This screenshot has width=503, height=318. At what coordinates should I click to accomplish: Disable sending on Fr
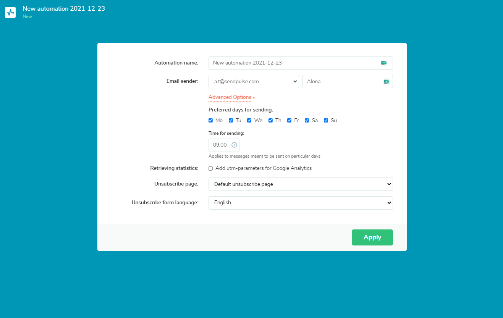pos(289,120)
